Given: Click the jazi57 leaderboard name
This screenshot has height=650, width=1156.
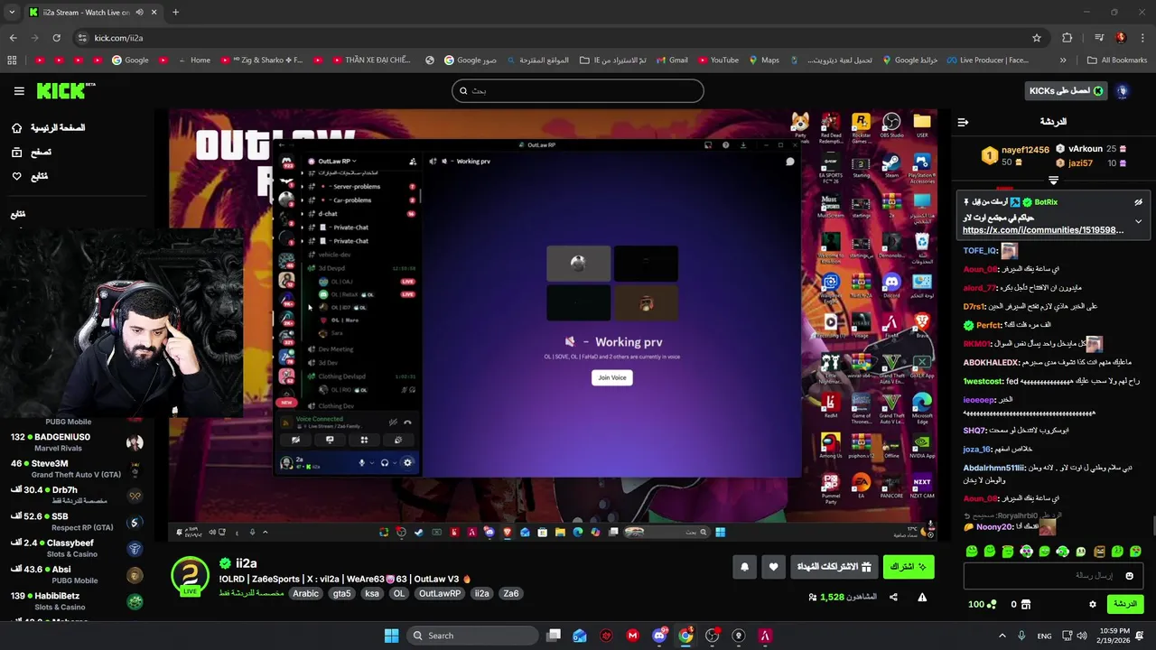Looking at the screenshot, I should click(1081, 163).
